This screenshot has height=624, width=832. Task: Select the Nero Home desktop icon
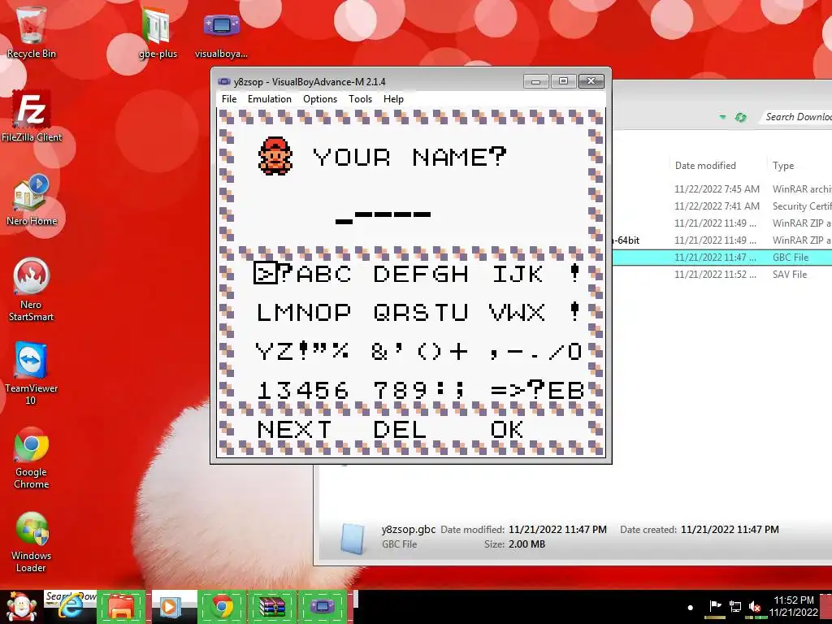32,200
